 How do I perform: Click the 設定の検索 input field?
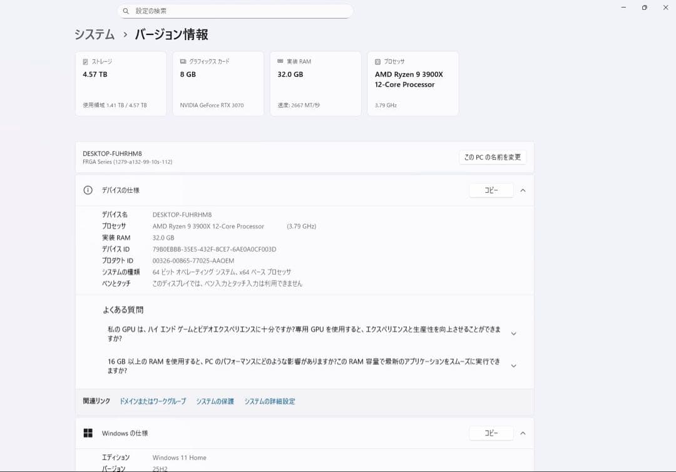pos(235,11)
